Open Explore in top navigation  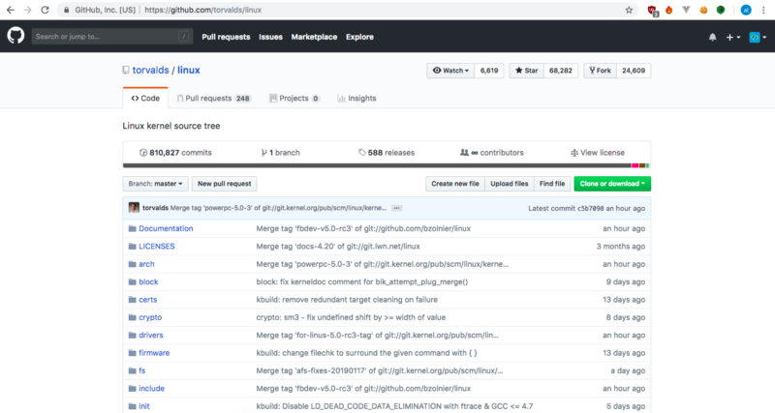[x=359, y=37]
